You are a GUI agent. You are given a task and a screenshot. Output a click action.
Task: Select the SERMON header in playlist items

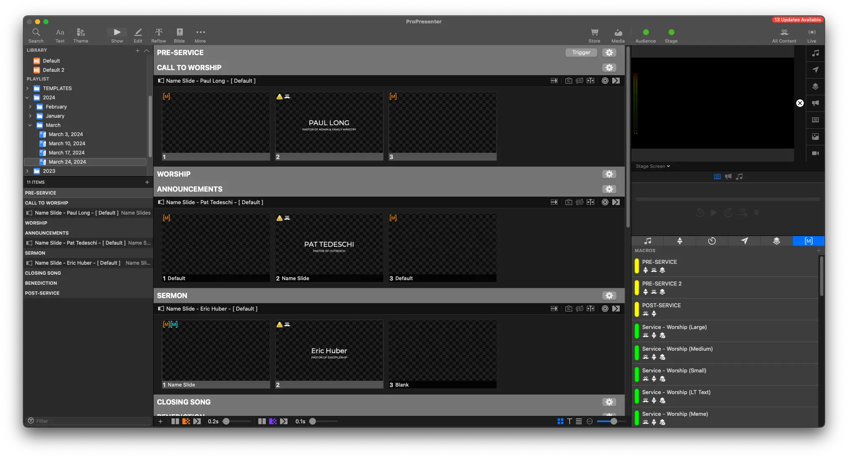tap(35, 253)
